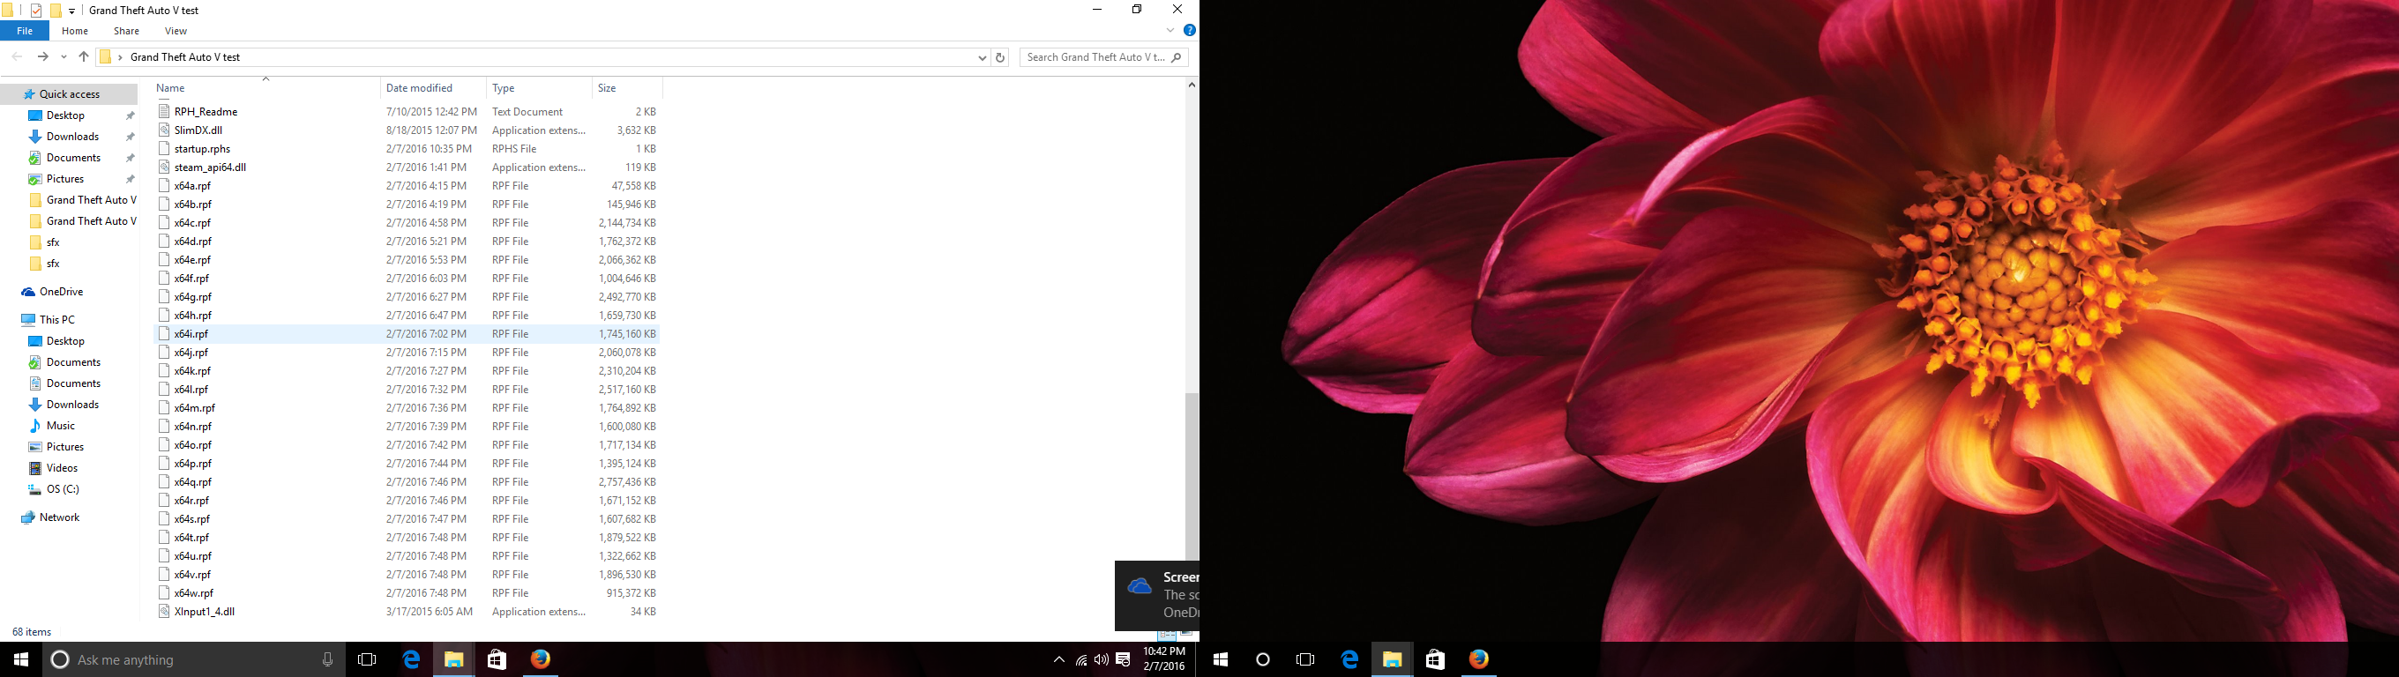Open the volume control in the system tray
This screenshot has height=677, width=2399.
point(1102,660)
